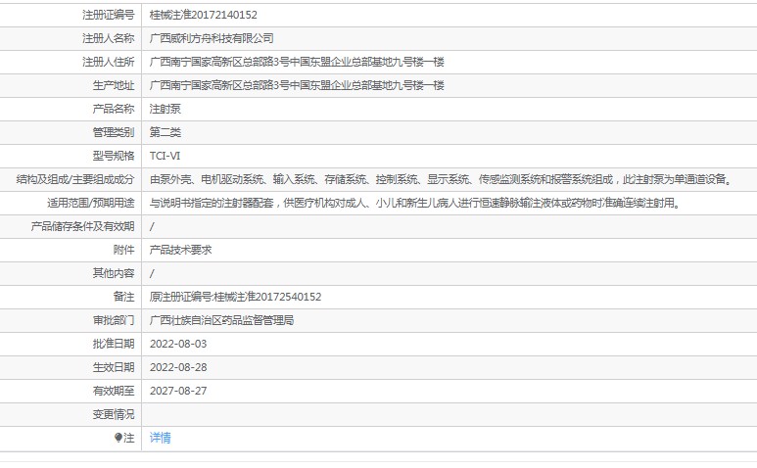Select effective date 2022-08-28
757x468 pixels.
tap(178, 367)
